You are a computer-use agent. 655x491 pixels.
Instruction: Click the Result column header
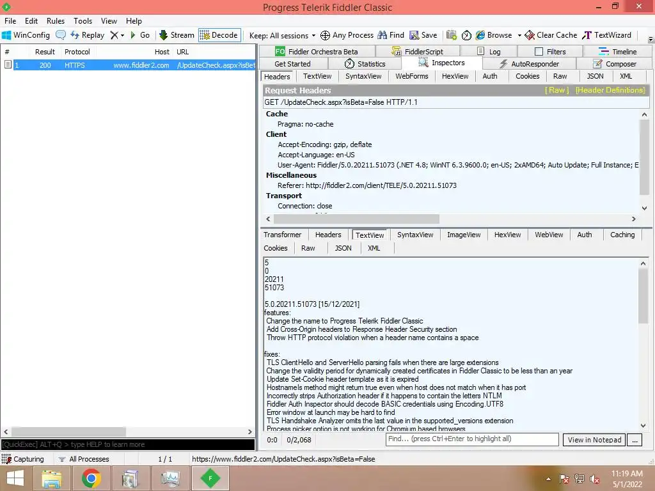click(x=45, y=52)
